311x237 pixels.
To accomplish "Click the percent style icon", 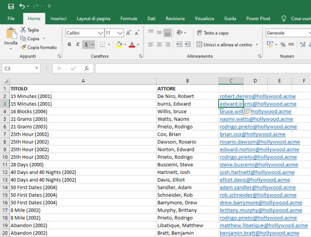I will coord(283,44).
